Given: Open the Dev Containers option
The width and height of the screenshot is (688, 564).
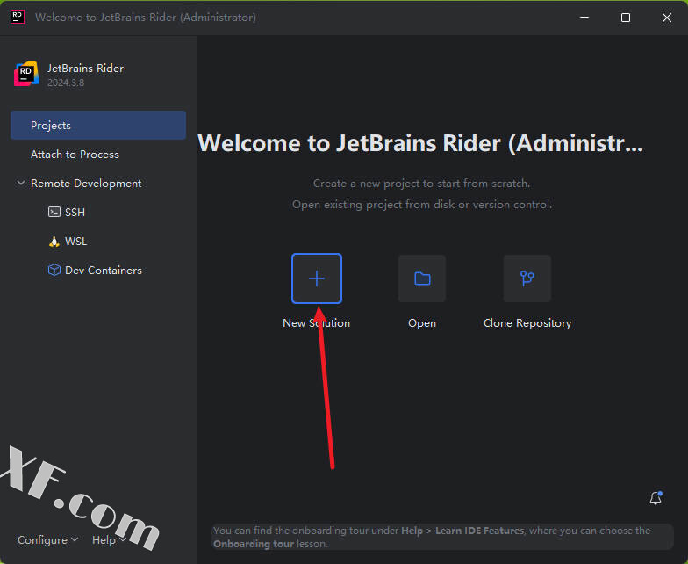Looking at the screenshot, I should pyautogui.click(x=104, y=271).
